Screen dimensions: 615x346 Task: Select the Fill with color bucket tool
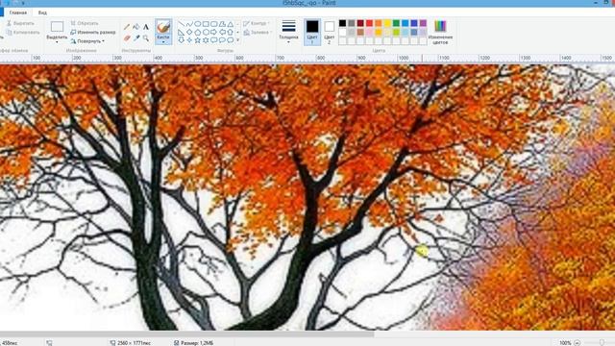[x=136, y=27]
